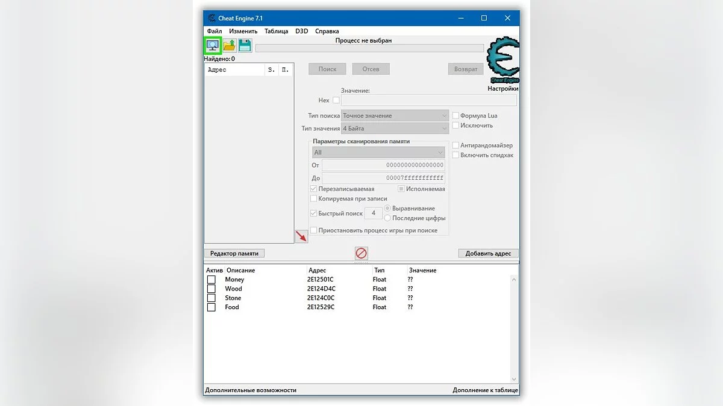Click the Отсев button
This screenshot has width=723, height=406.
371,69
